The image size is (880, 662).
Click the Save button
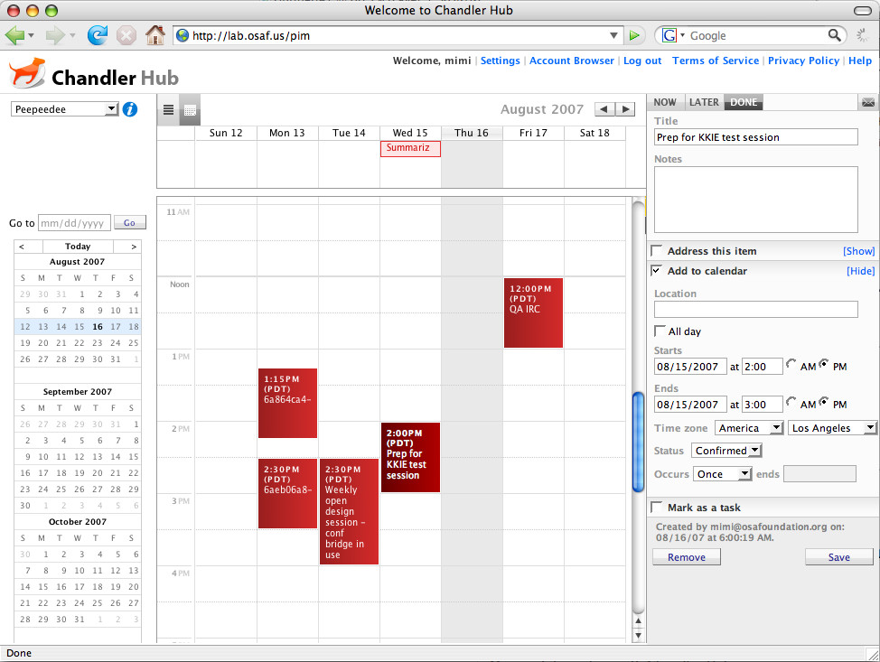click(x=839, y=557)
